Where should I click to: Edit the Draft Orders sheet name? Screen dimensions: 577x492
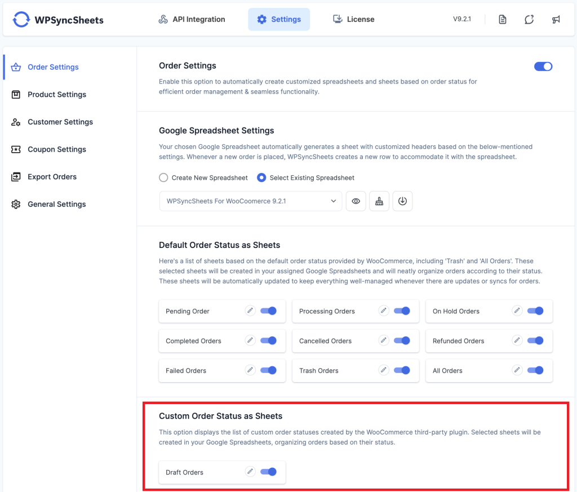pyautogui.click(x=250, y=472)
